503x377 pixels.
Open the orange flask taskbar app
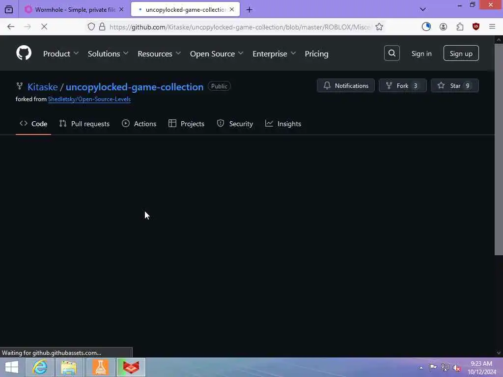point(100,367)
